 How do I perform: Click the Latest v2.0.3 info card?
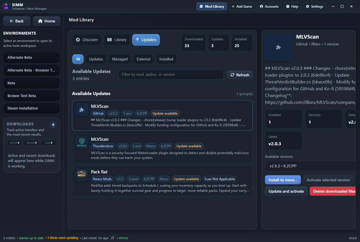(284, 140)
